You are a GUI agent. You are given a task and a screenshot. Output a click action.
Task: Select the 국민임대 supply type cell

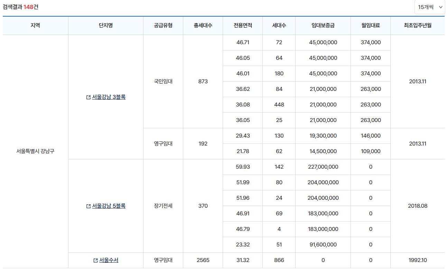tap(163, 82)
